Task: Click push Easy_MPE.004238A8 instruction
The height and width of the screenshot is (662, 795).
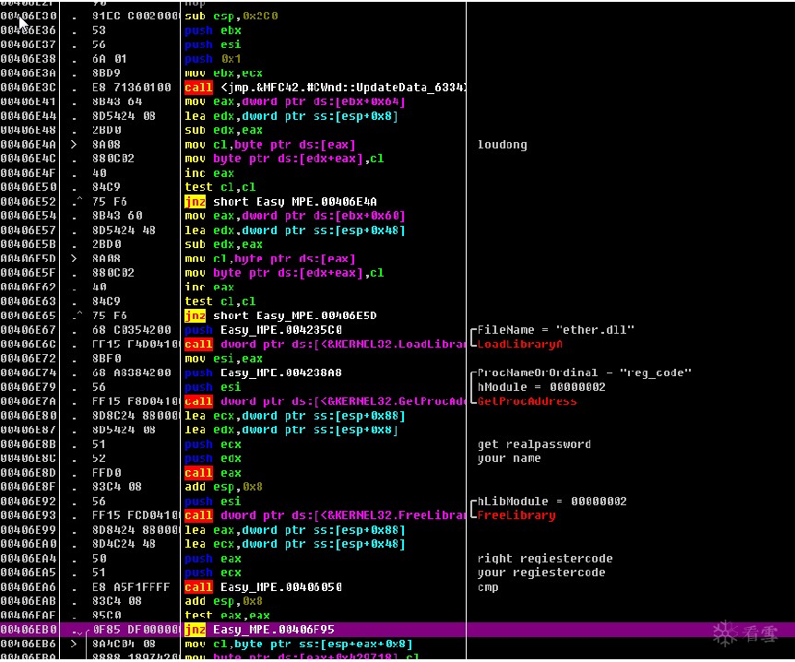Action: pyautogui.click(x=263, y=373)
